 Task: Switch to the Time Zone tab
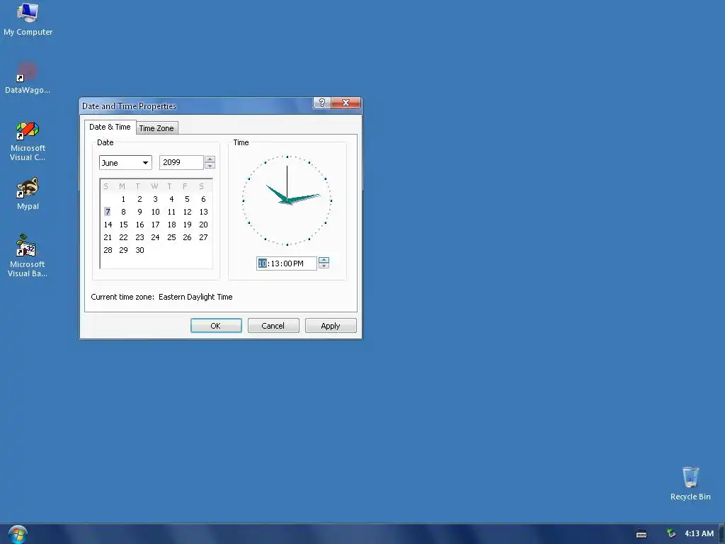(x=156, y=128)
